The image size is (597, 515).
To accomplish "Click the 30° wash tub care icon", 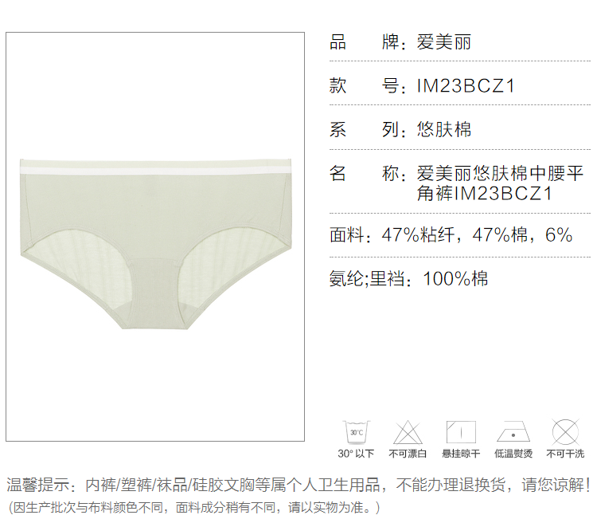I will pyautogui.click(x=357, y=432).
